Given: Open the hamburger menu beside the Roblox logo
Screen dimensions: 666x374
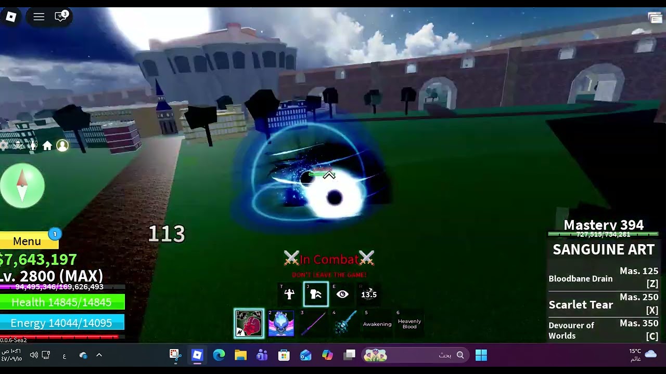Looking at the screenshot, I should [x=39, y=17].
